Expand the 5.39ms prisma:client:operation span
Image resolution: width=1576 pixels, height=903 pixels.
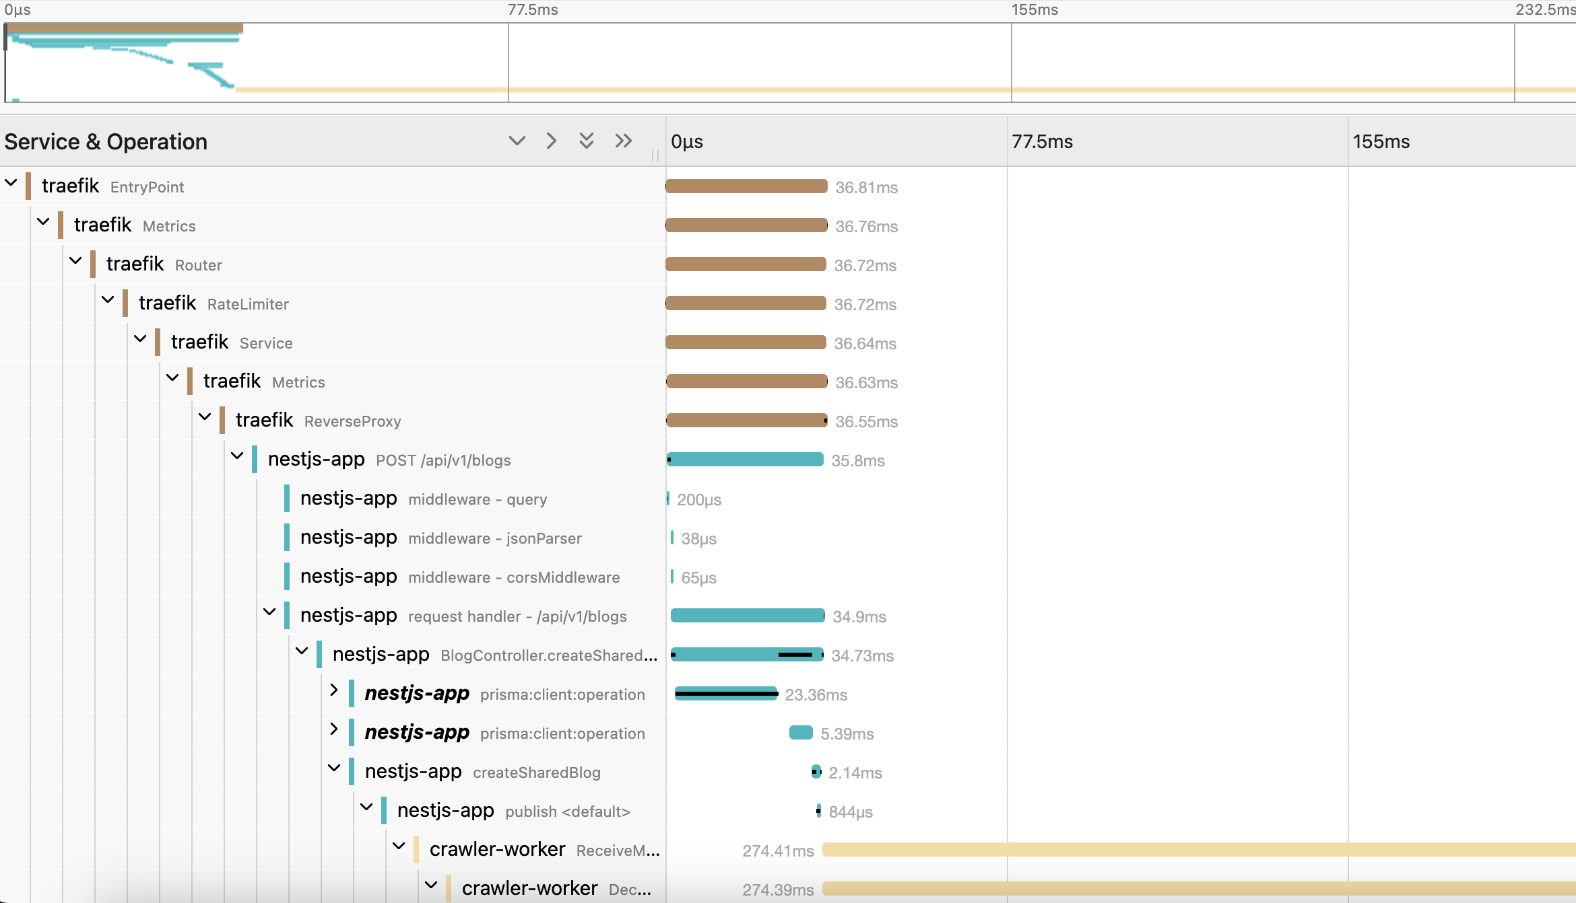click(x=334, y=729)
